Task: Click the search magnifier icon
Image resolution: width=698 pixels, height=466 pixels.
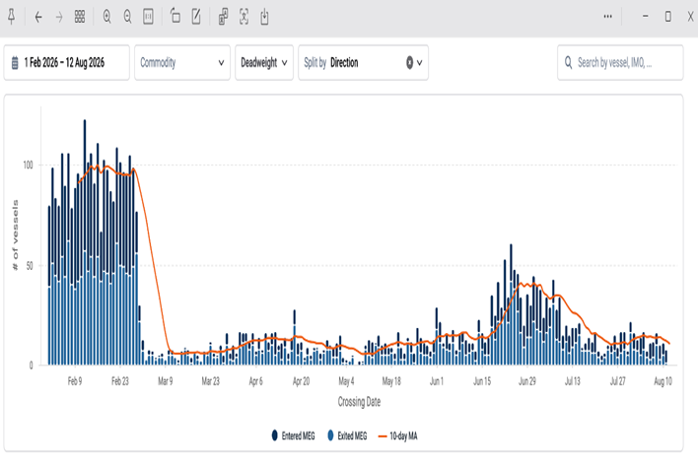Action: point(569,62)
